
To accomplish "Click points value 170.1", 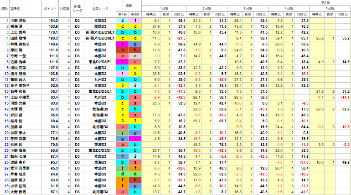I will pos(53,32).
